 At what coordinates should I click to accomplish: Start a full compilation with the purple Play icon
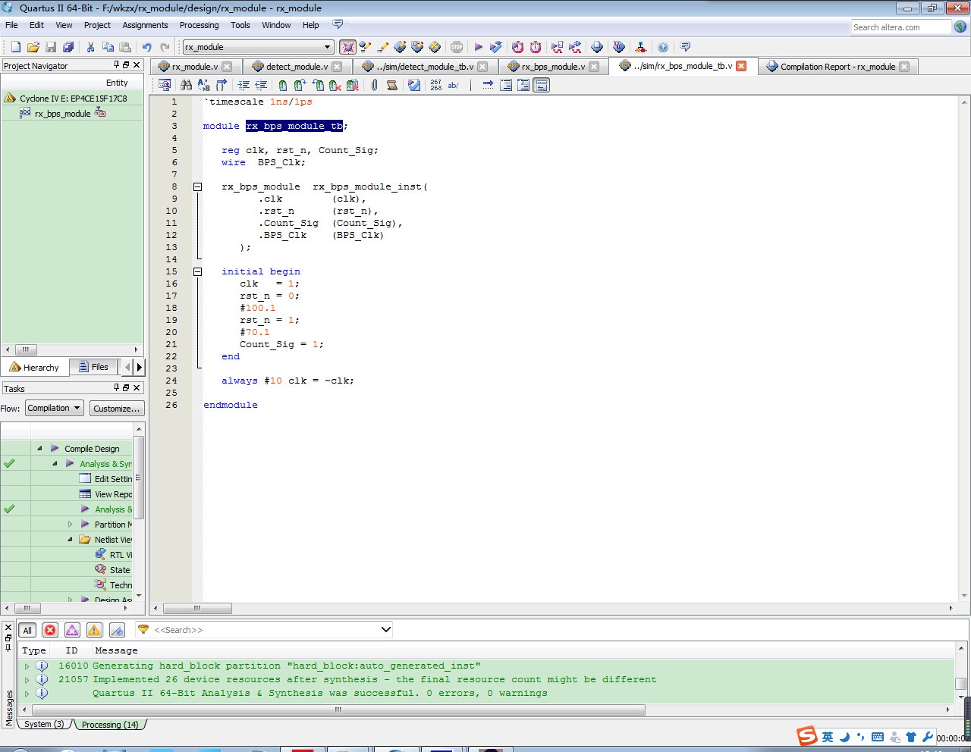(479, 47)
